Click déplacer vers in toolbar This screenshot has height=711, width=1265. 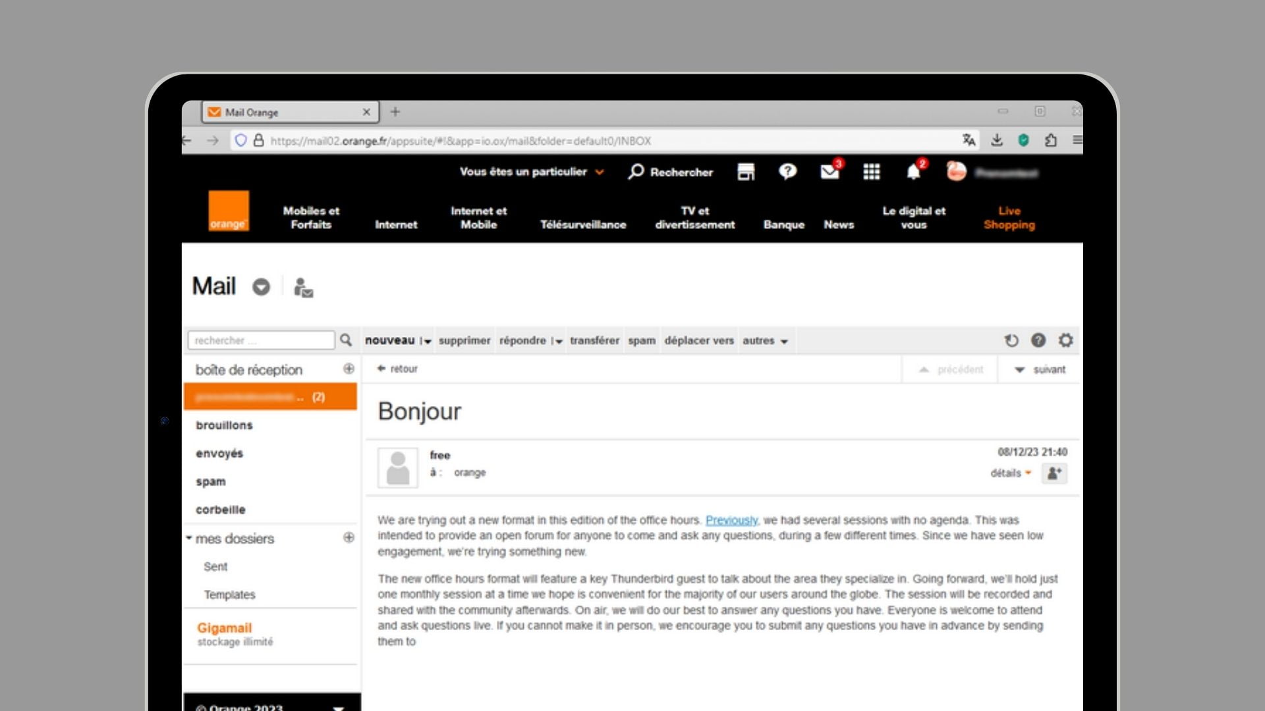pyautogui.click(x=699, y=340)
